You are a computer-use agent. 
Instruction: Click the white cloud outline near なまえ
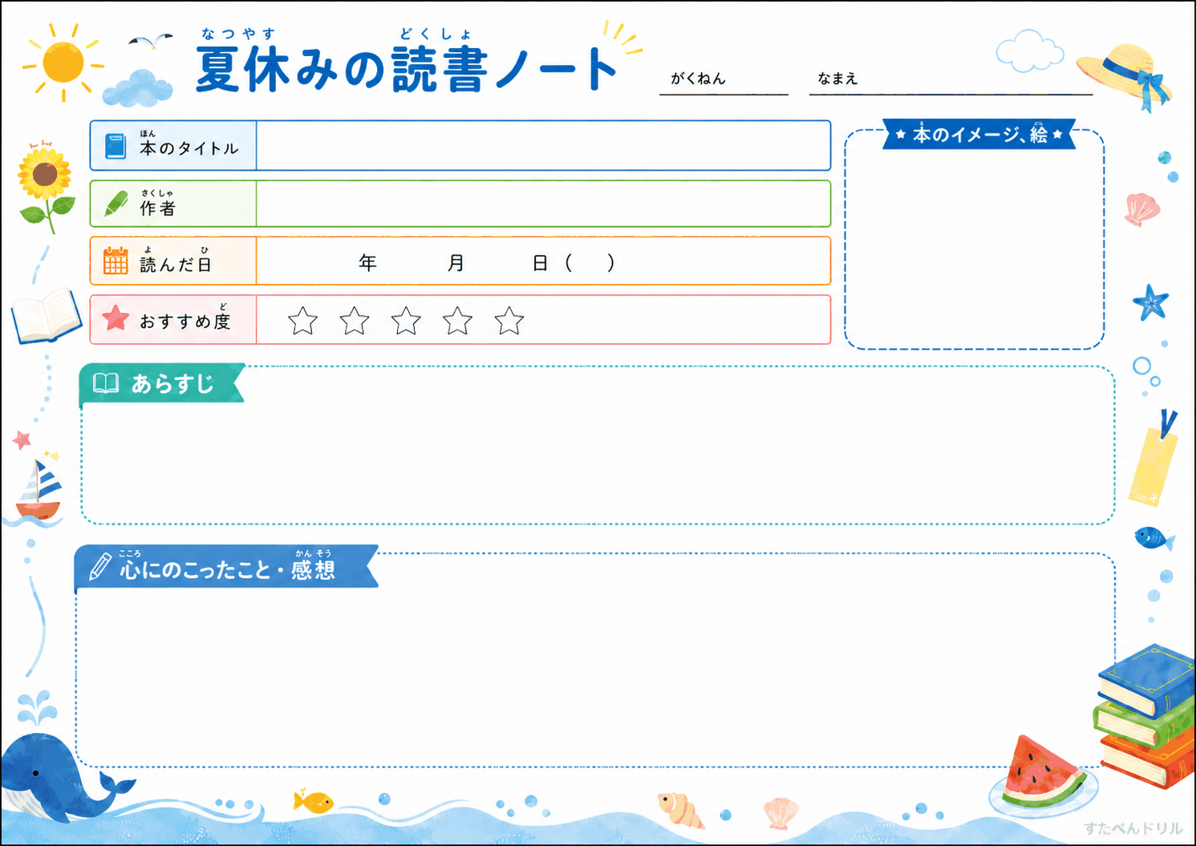pyautogui.click(x=1029, y=51)
